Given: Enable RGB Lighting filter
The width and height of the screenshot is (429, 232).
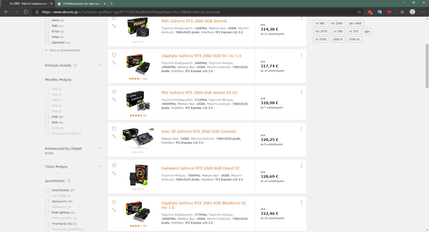Looking at the screenshot, I should click(x=47, y=213).
